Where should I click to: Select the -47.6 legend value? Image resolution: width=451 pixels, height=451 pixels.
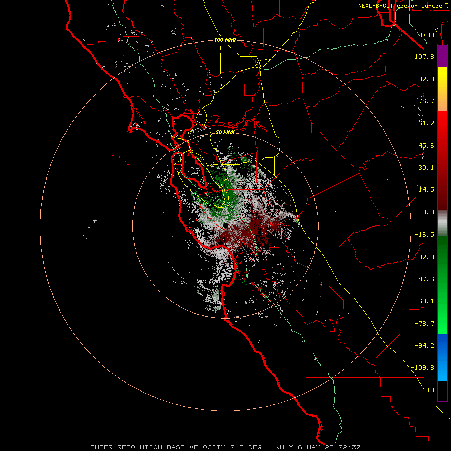424,279
